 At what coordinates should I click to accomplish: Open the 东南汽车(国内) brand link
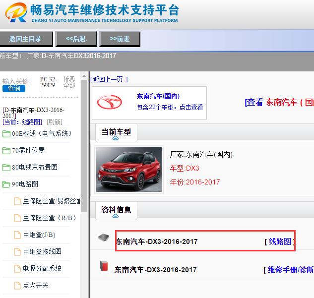(x=158, y=96)
